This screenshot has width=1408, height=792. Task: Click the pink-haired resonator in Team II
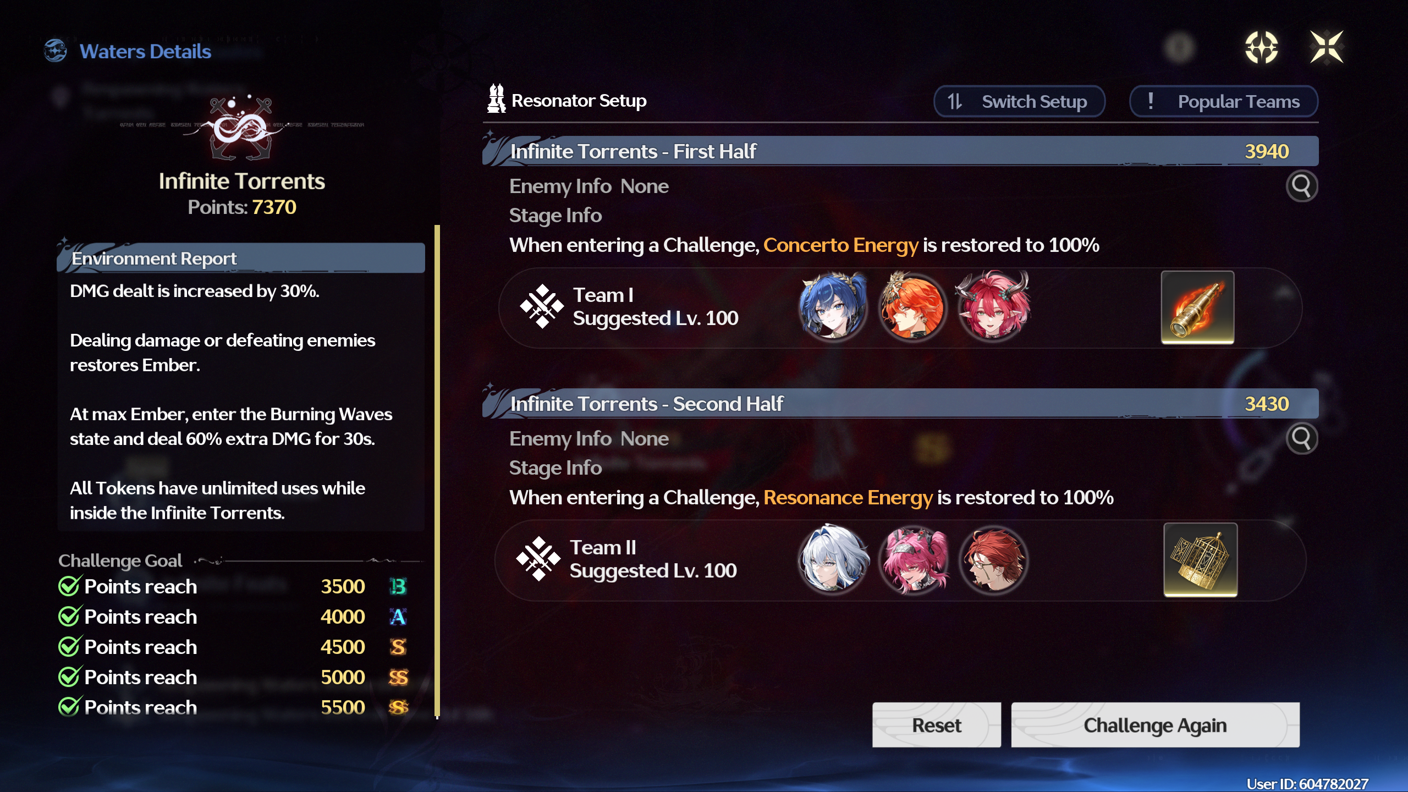pos(914,559)
